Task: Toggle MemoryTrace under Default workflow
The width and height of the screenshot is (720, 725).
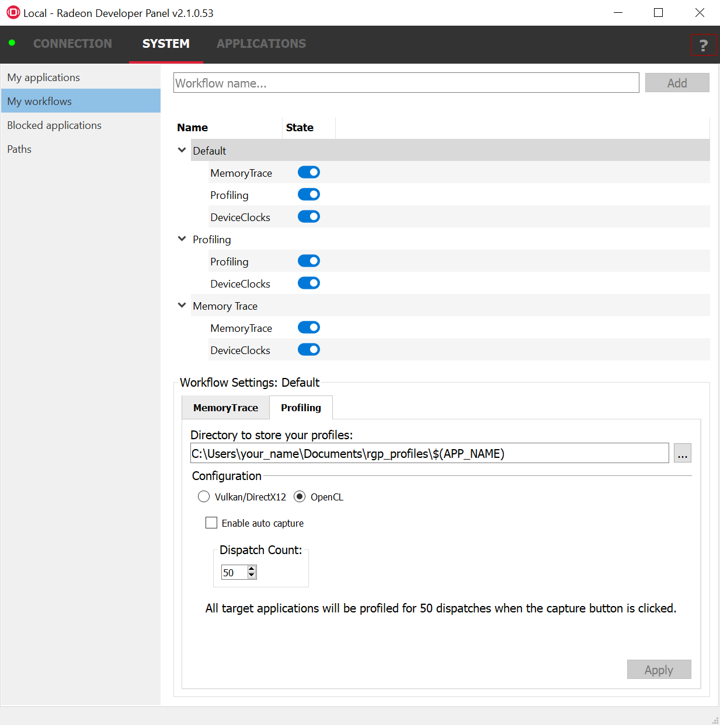Action: [308, 173]
